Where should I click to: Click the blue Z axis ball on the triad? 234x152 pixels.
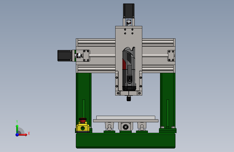[17, 135]
